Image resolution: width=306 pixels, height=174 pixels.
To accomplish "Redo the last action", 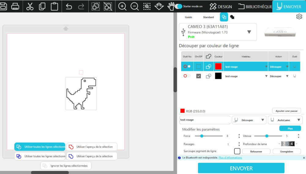I will click(x=81, y=6).
